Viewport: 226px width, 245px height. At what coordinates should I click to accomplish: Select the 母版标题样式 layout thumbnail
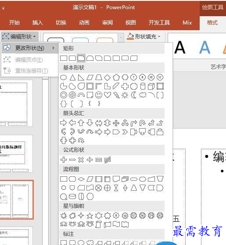(x=16, y=154)
